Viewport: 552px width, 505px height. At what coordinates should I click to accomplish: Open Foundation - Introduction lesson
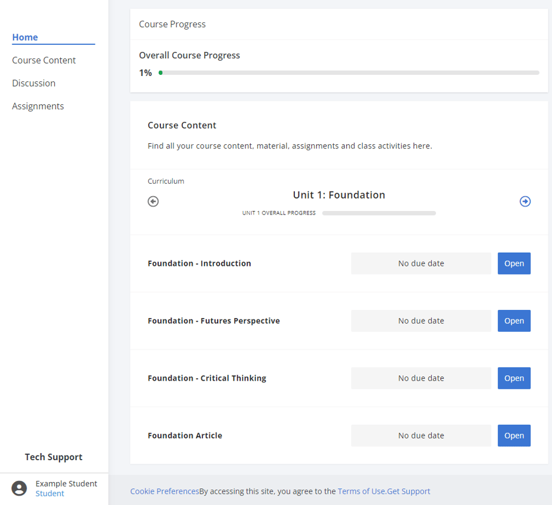click(514, 263)
